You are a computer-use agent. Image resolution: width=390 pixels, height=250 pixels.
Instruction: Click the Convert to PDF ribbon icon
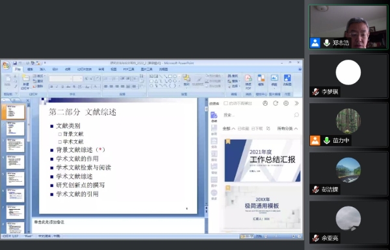click(248, 82)
